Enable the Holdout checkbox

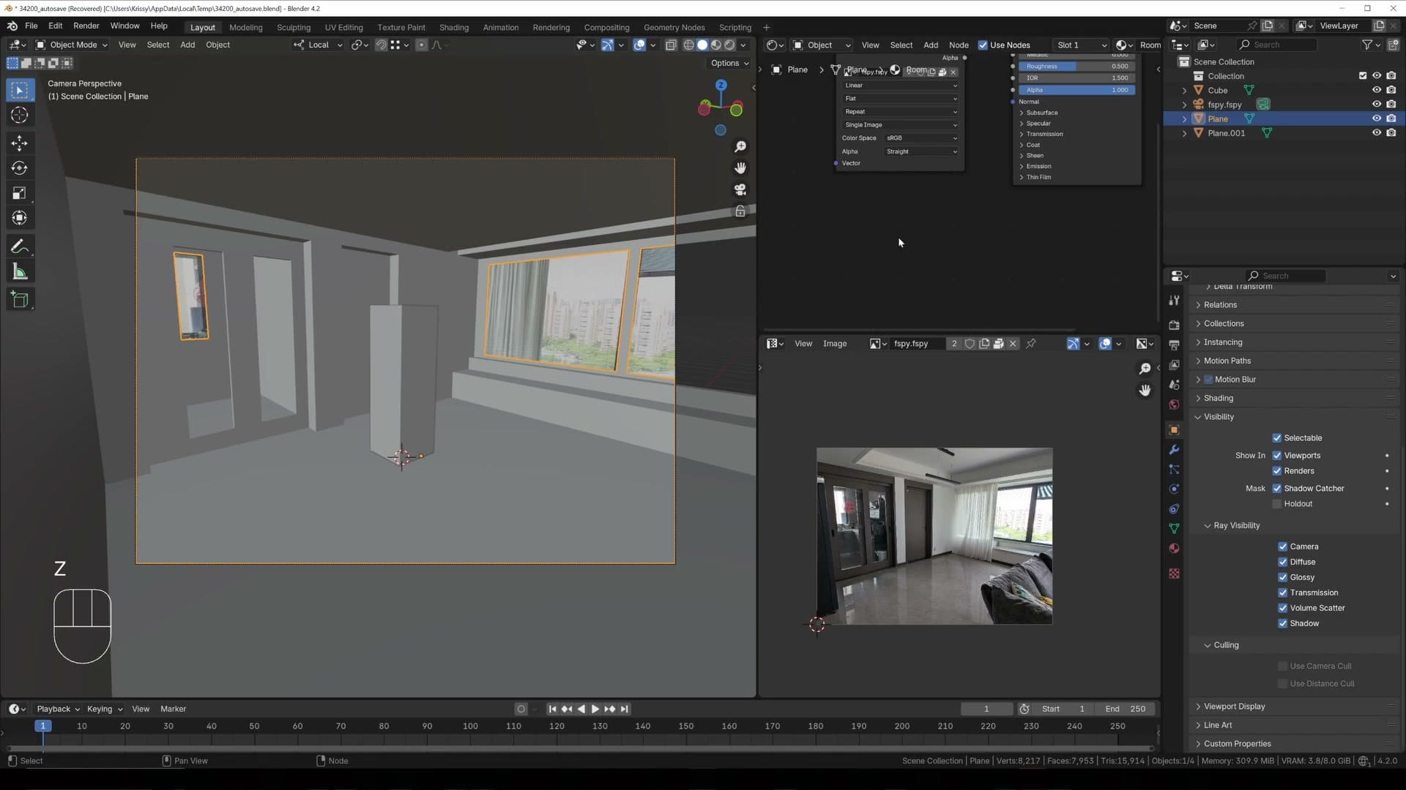[1277, 504]
